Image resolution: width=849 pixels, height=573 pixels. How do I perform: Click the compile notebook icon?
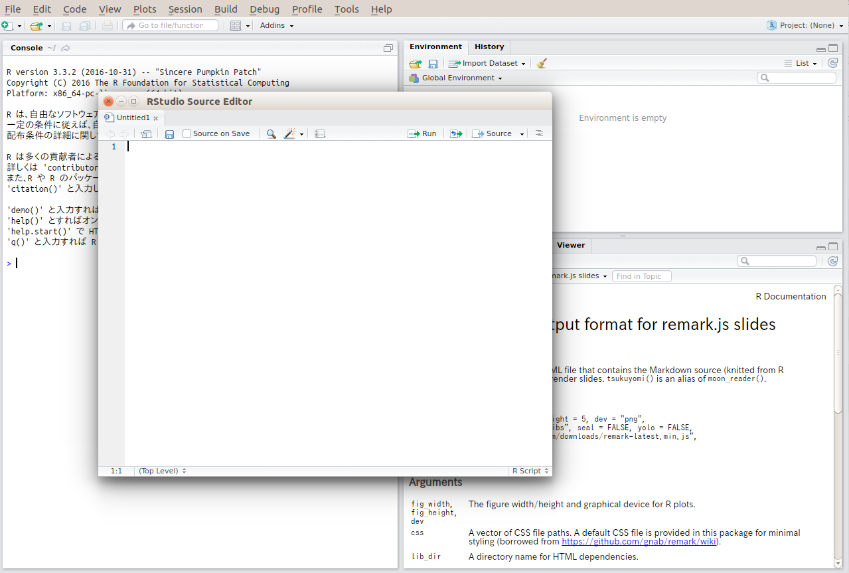coord(319,133)
